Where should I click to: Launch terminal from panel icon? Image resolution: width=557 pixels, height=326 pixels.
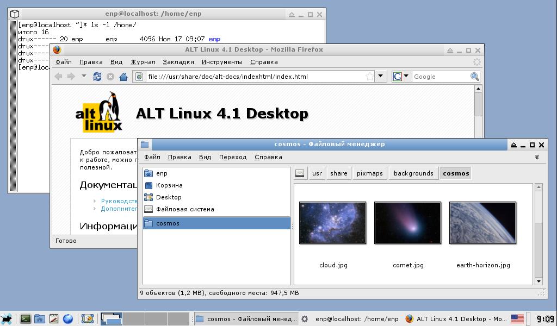26,318
